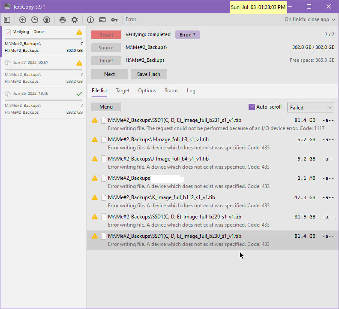The width and height of the screenshot is (339, 309).
Task: Click the info circle icon
Action: [x=90, y=20]
